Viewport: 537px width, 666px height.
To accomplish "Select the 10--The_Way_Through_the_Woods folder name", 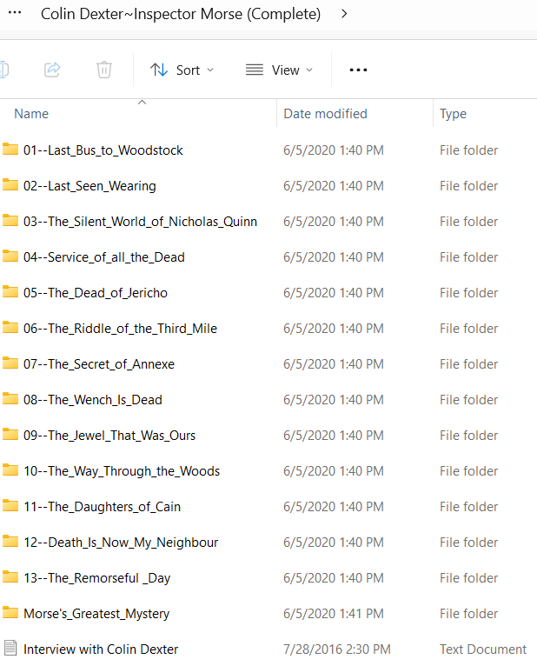I will point(122,471).
